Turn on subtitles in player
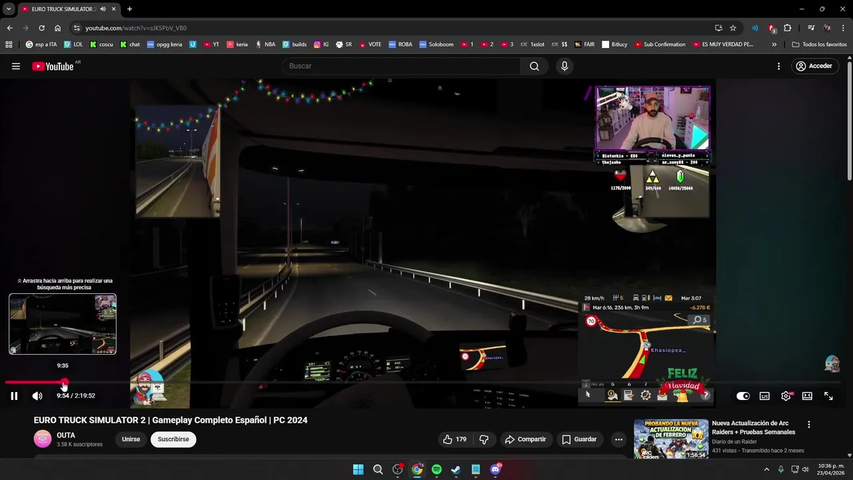The image size is (853, 480). 764,396
